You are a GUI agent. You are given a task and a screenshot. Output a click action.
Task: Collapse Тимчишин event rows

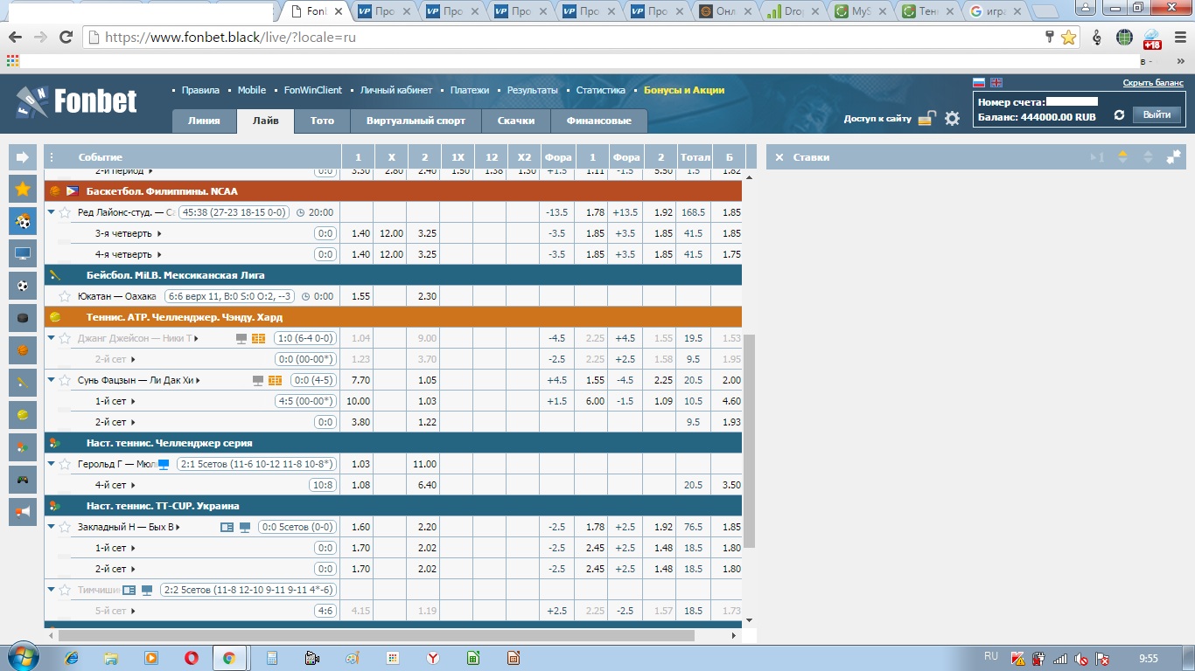52,590
